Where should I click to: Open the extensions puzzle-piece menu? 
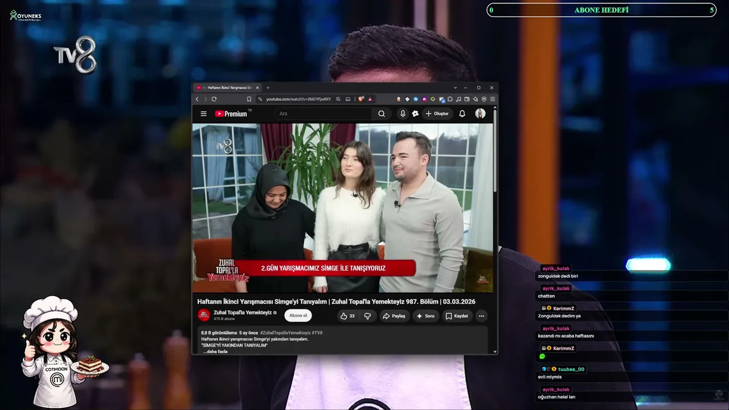click(x=450, y=99)
